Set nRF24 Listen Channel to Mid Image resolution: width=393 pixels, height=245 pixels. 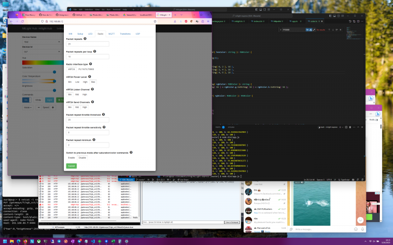pos(77,94)
